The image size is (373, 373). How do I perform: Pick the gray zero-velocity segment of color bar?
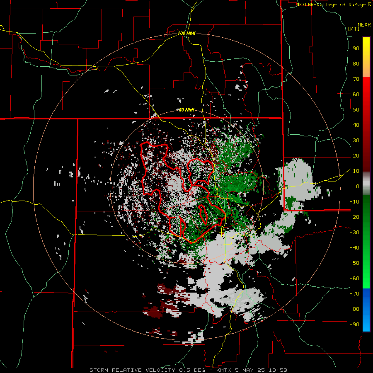point(366,184)
